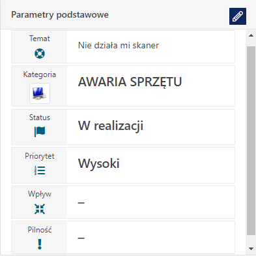Screen dimensions: 256x256
Task: Click the W realizacji status value
Action: coord(111,125)
